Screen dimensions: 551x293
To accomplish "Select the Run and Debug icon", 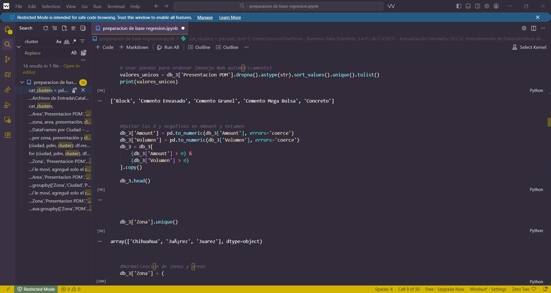I will (7, 105).
